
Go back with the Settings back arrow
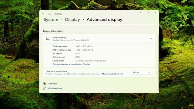coord(43,14)
